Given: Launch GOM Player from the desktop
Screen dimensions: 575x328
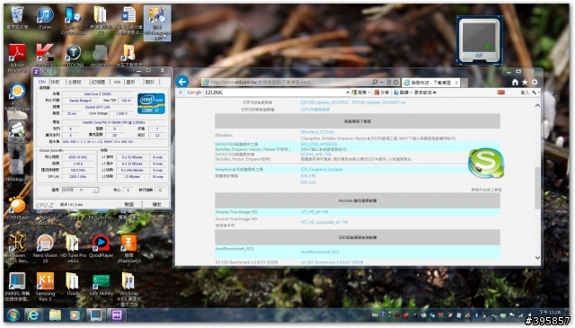Looking at the screenshot, I should click(17, 208).
